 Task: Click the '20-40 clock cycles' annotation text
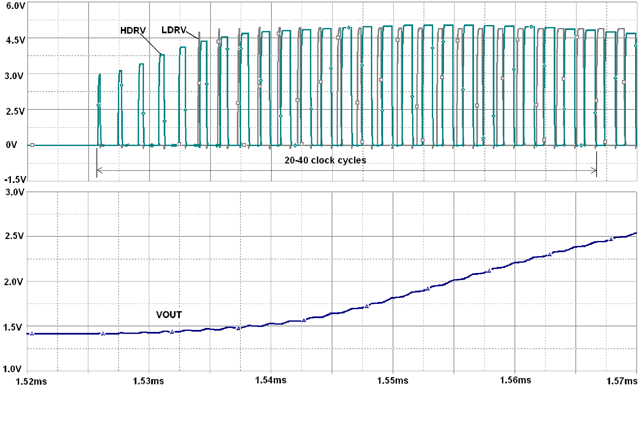click(325, 161)
